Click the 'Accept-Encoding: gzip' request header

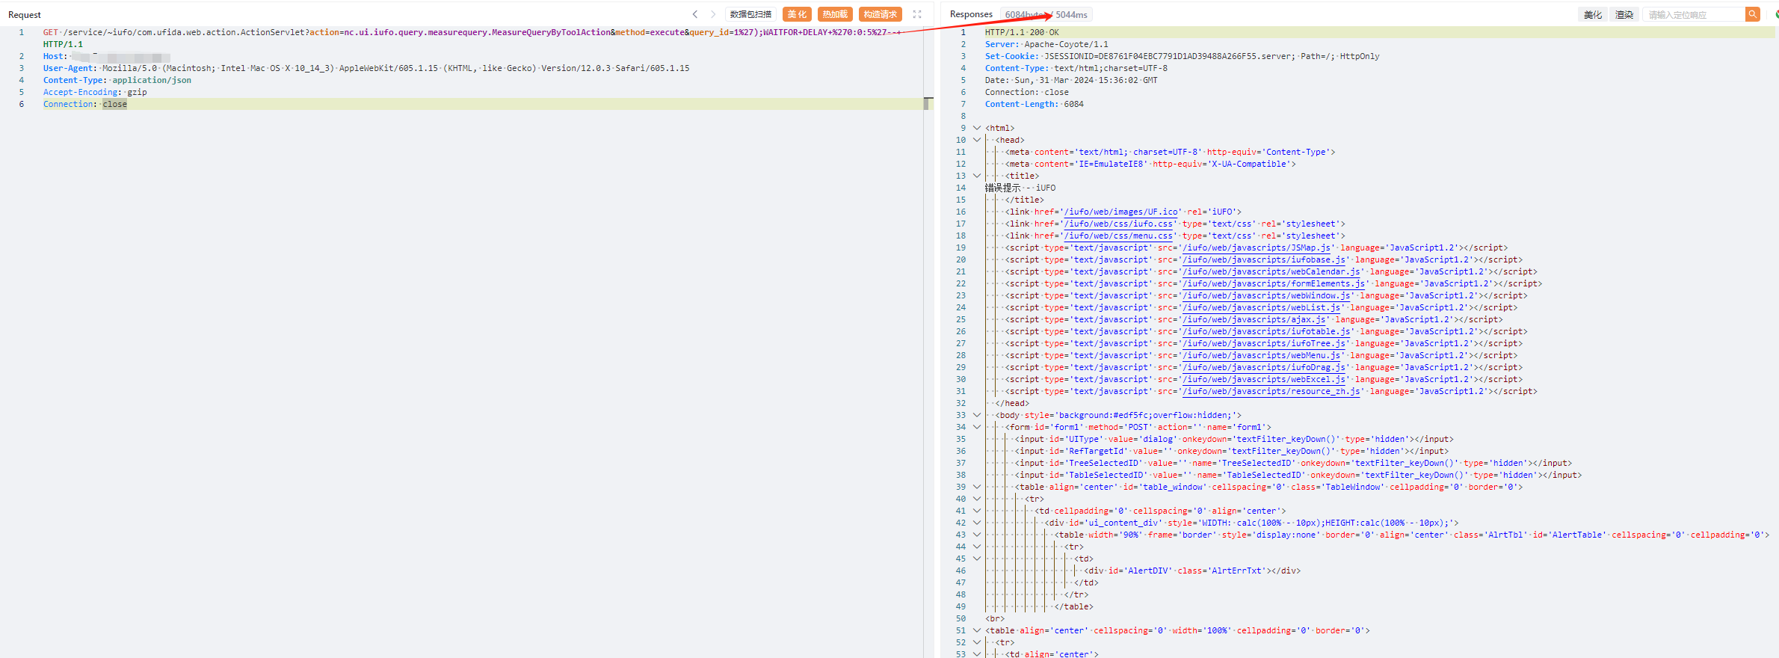[95, 92]
